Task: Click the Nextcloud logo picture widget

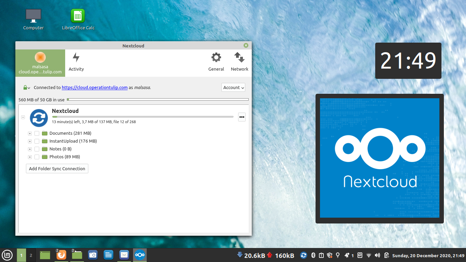Action: point(380,159)
